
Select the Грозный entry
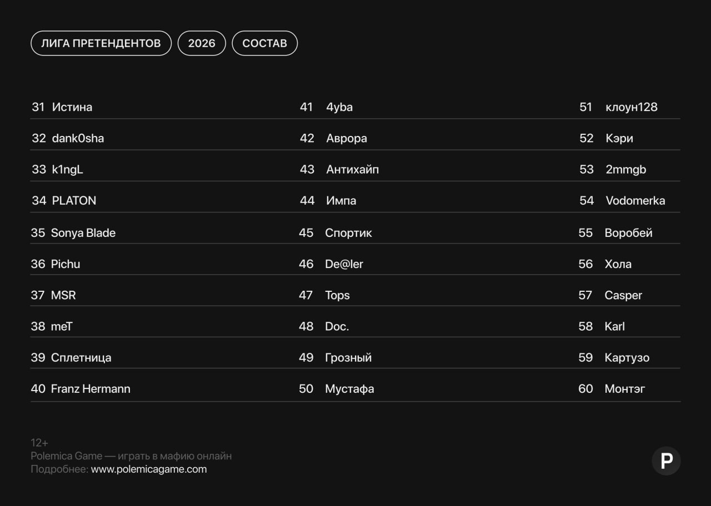(348, 358)
